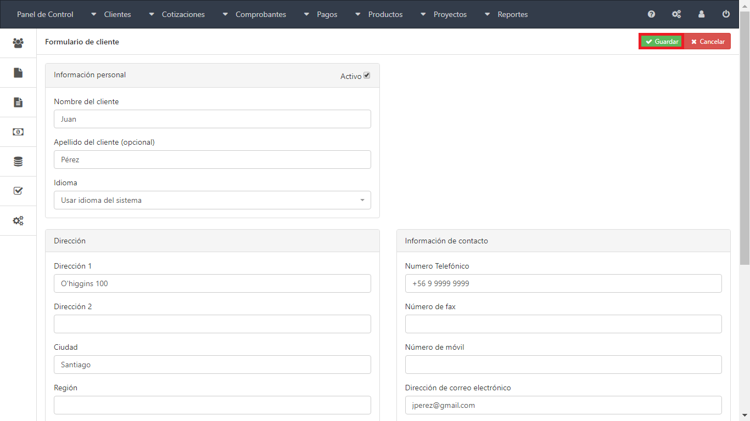This screenshot has width=750, height=421.
Task: Toggle the Activo checkbox
Action: pos(367,76)
